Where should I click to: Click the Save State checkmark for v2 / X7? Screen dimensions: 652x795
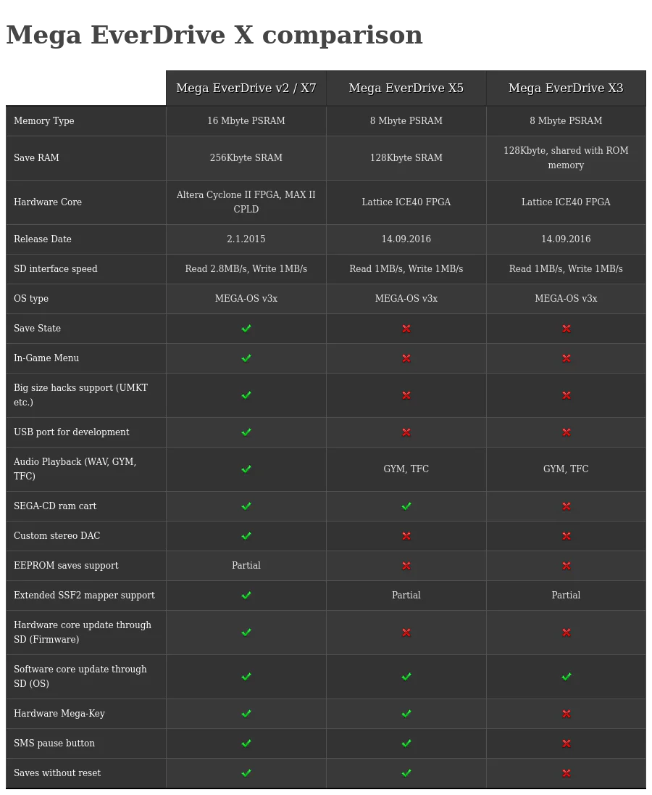(246, 329)
